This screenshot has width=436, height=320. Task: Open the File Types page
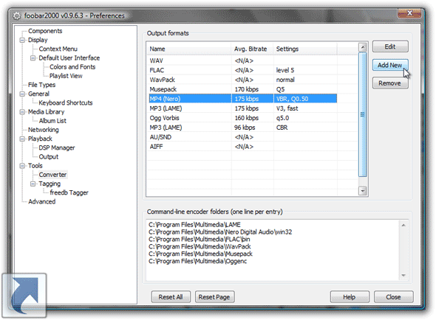[41, 85]
